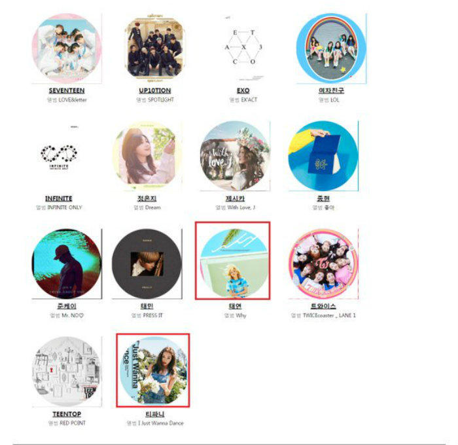The width and height of the screenshot is (458, 445).
Task: Open the SEVENTEEN album cover thumbnail
Action: [x=67, y=48]
